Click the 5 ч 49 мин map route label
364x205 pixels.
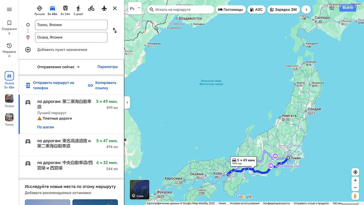click(243, 161)
